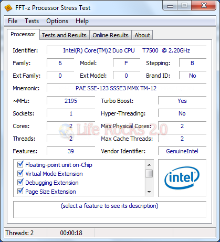Click the Family field value 6

click(x=60, y=63)
